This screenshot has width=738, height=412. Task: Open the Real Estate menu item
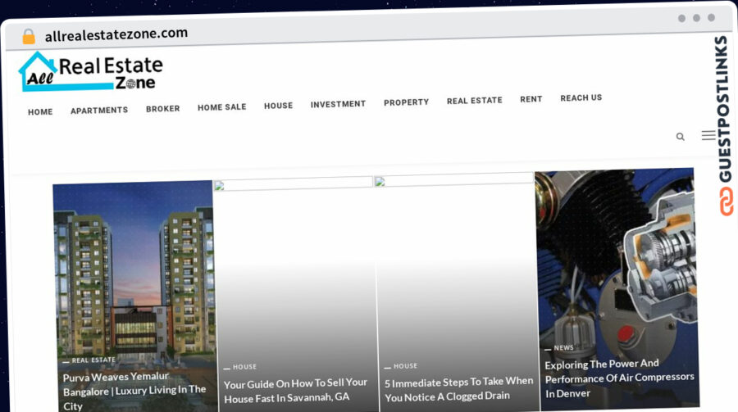[x=475, y=101]
